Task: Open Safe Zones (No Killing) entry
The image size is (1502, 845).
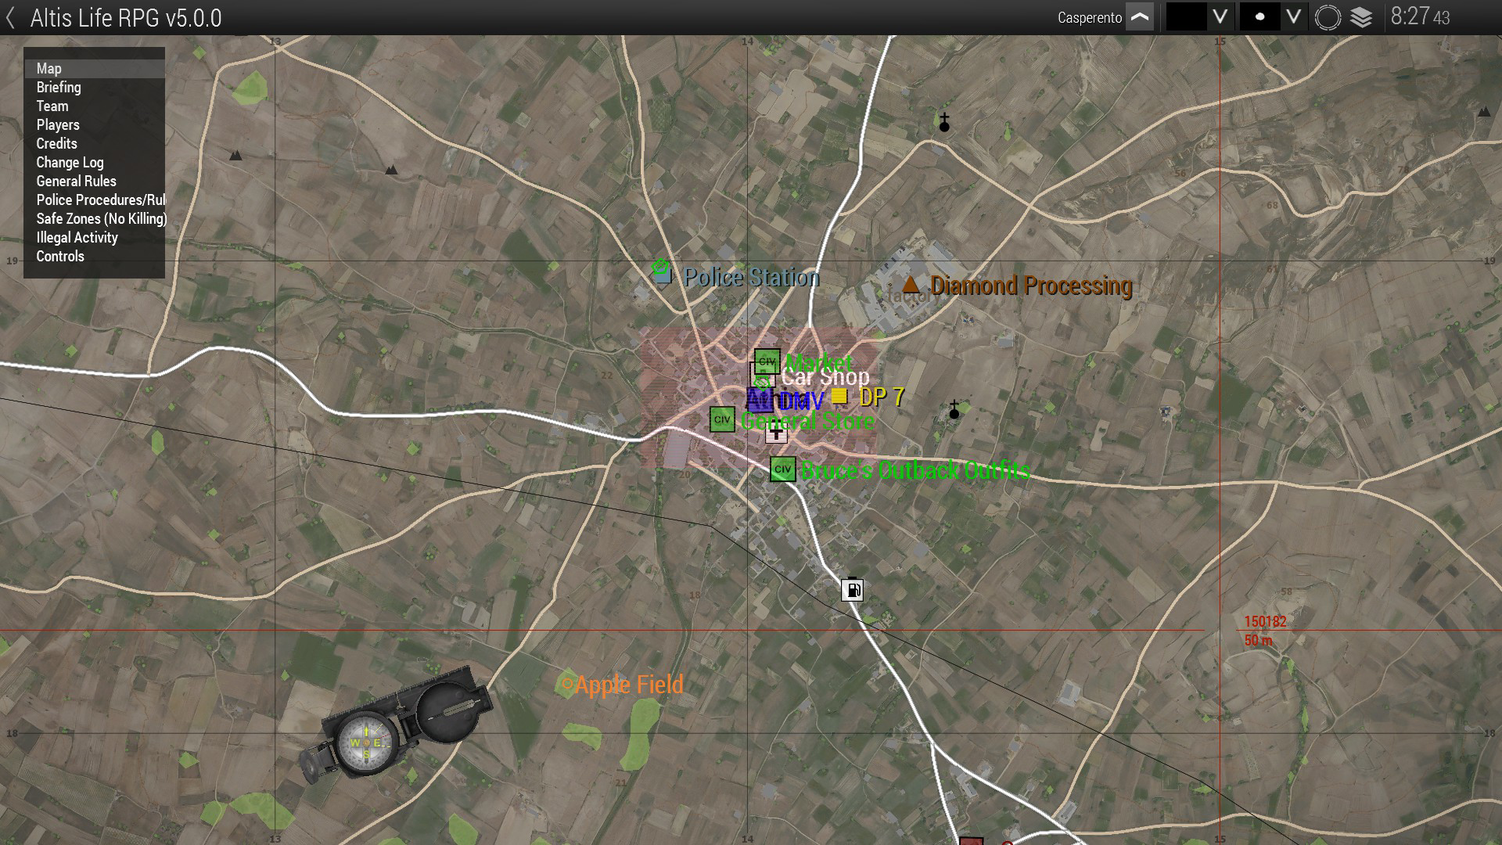Action: click(x=101, y=219)
